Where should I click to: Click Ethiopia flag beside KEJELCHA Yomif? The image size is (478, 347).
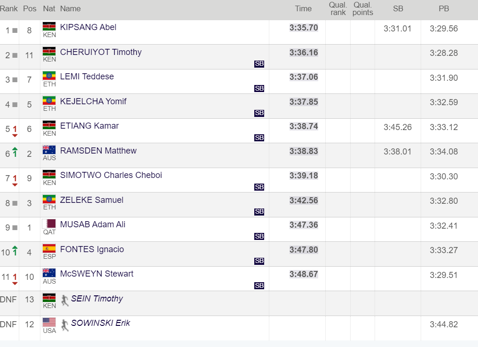49,100
